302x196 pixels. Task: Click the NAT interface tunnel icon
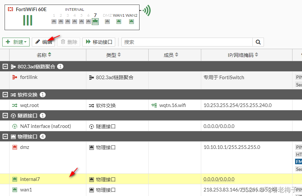tap(15, 126)
